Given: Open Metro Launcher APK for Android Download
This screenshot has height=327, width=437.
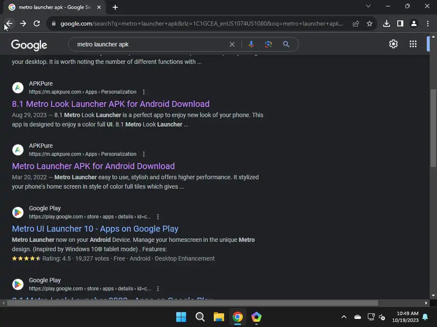Looking at the screenshot, I should tap(93, 166).
